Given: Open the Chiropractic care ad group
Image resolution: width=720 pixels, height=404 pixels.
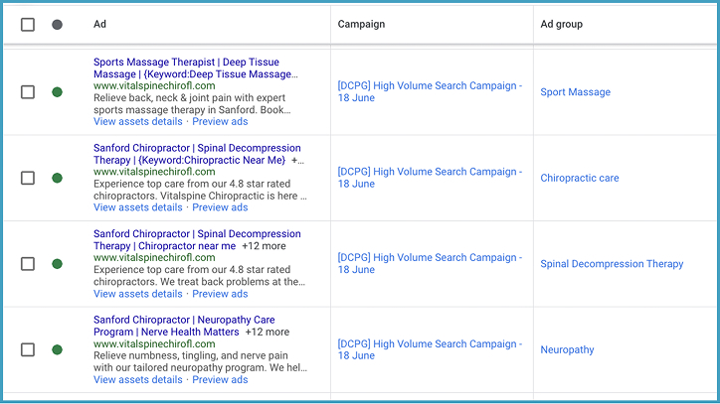Looking at the screenshot, I should [580, 178].
